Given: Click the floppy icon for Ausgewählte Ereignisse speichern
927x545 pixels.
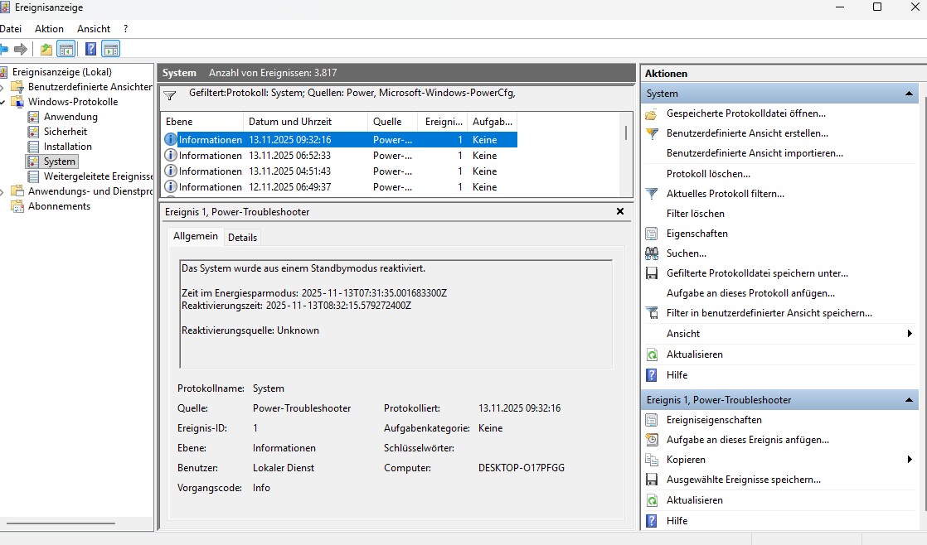Looking at the screenshot, I should coord(652,480).
